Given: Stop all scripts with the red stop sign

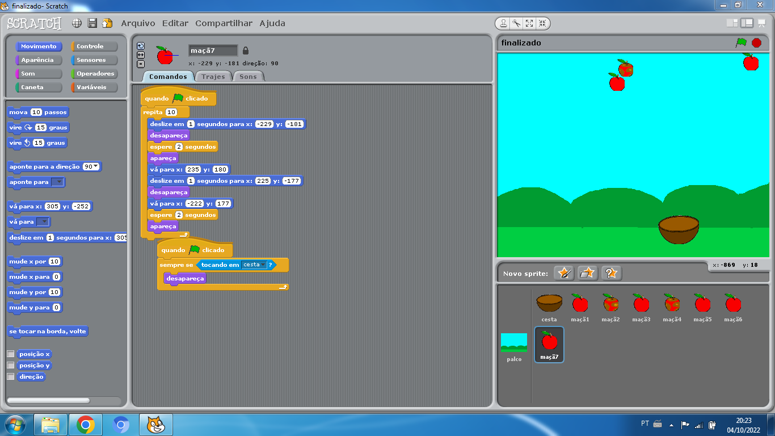Looking at the screenshot, I should click(x=756, y=43).
